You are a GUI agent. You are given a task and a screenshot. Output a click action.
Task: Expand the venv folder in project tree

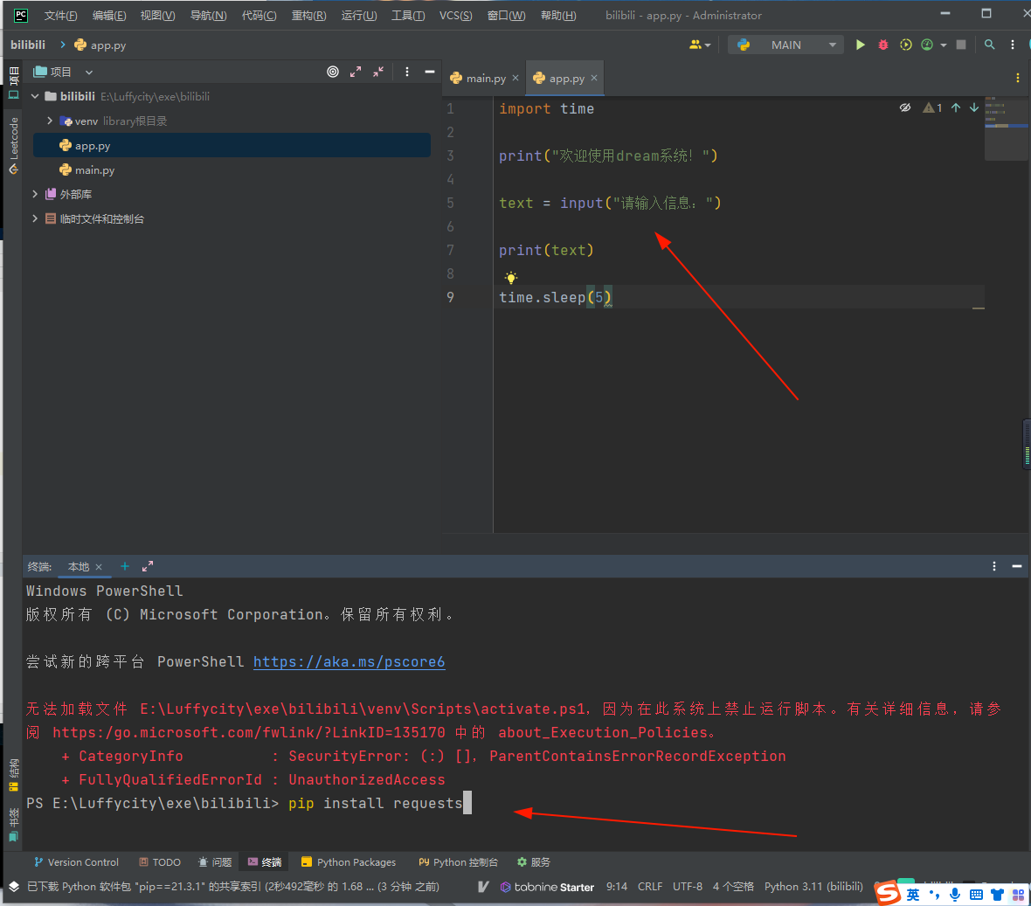coord(50,121)
